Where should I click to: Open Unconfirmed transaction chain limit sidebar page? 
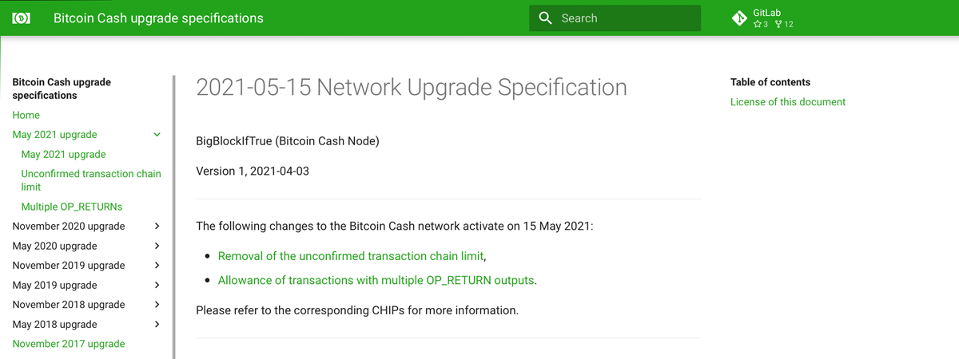pyautogui.click(x=91, y=180)
